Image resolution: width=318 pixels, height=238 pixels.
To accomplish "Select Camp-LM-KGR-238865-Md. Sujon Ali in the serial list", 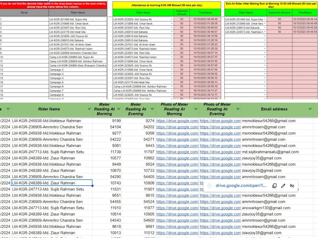I will [78, 57].
